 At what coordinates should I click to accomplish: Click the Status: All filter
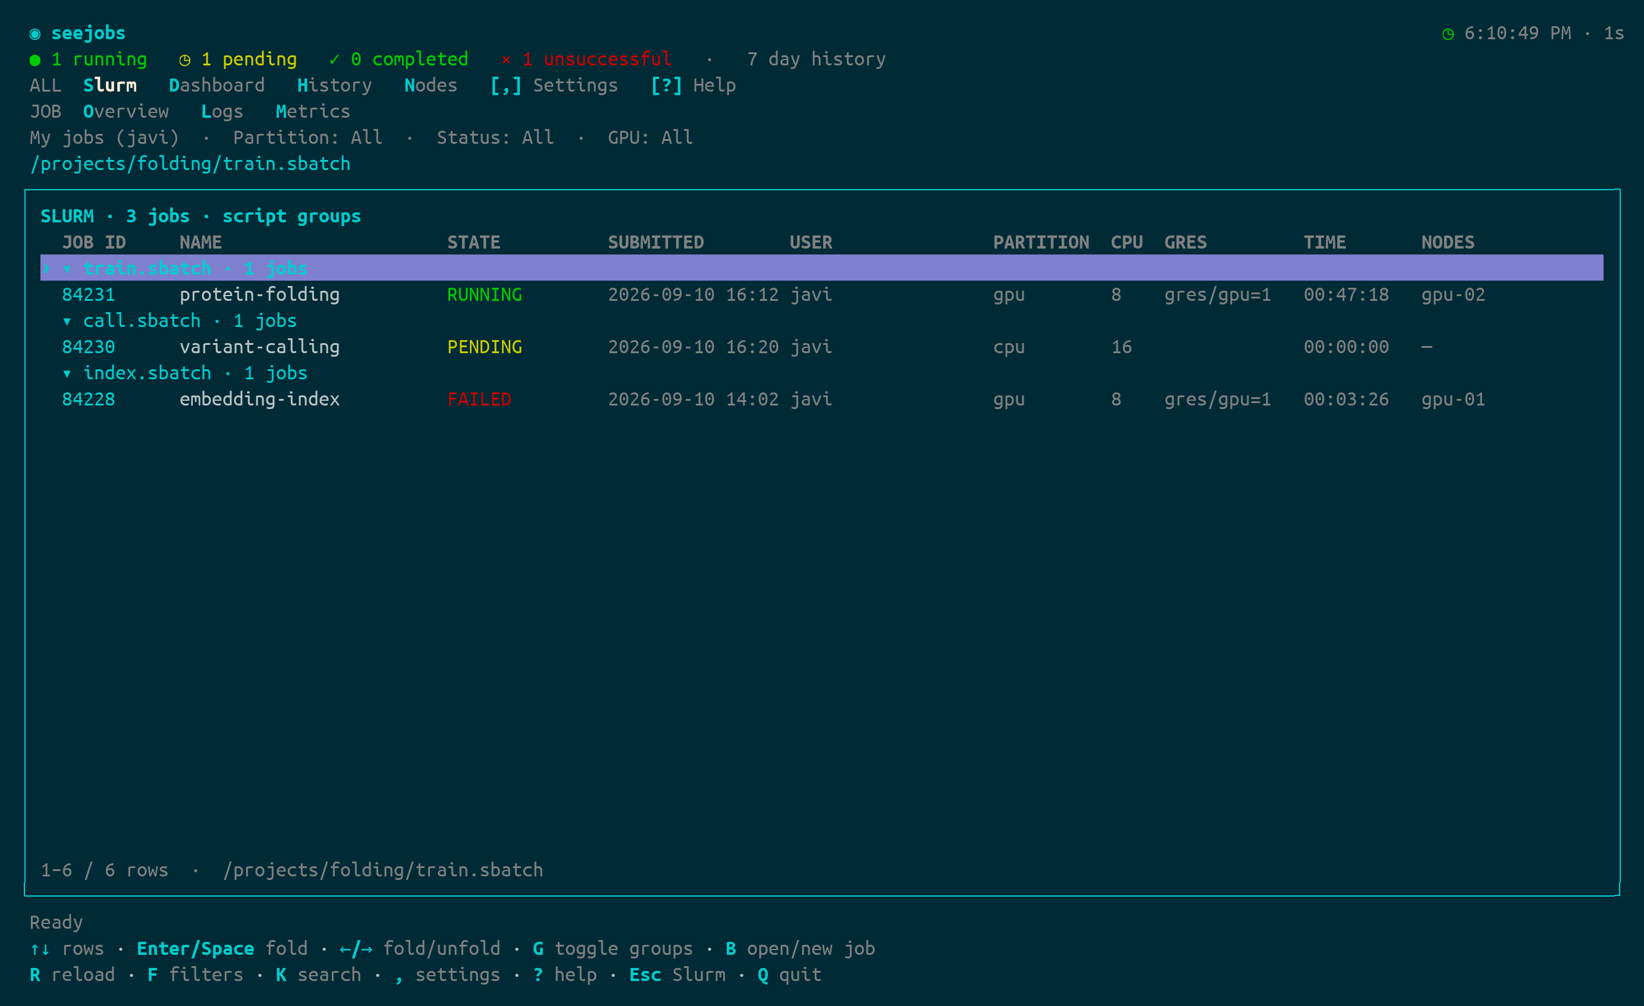coord(495,137)
